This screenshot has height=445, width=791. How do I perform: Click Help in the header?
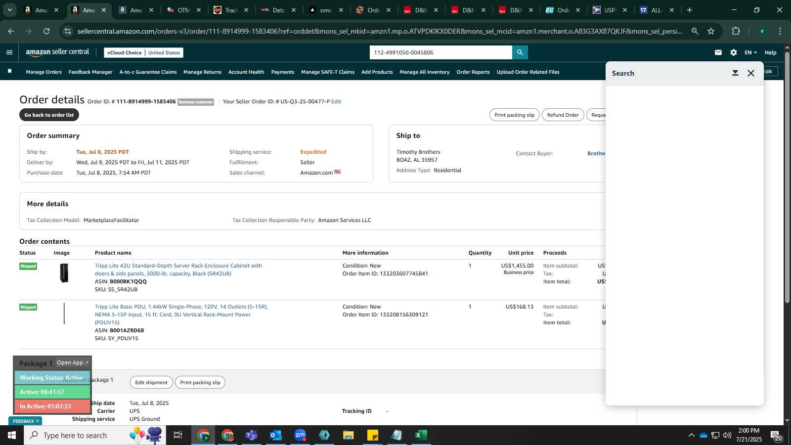[x=770, y=52]
